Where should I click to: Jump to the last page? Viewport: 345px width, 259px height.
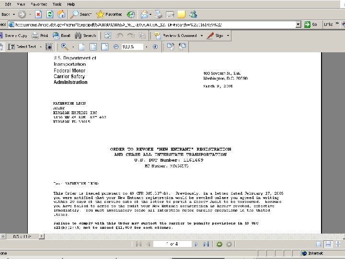coord(206,244)
